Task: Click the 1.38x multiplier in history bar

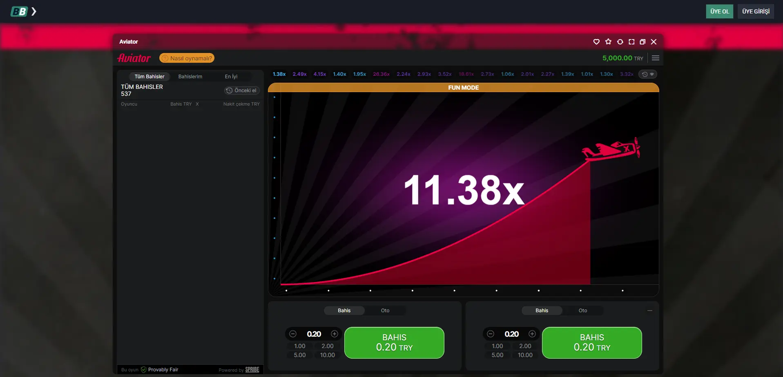Action: point(279,74)
